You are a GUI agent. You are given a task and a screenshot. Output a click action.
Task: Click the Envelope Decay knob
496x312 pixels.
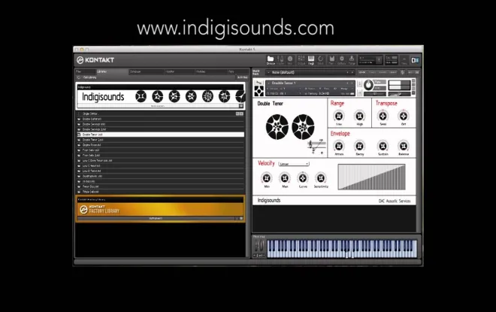[359, 146]
